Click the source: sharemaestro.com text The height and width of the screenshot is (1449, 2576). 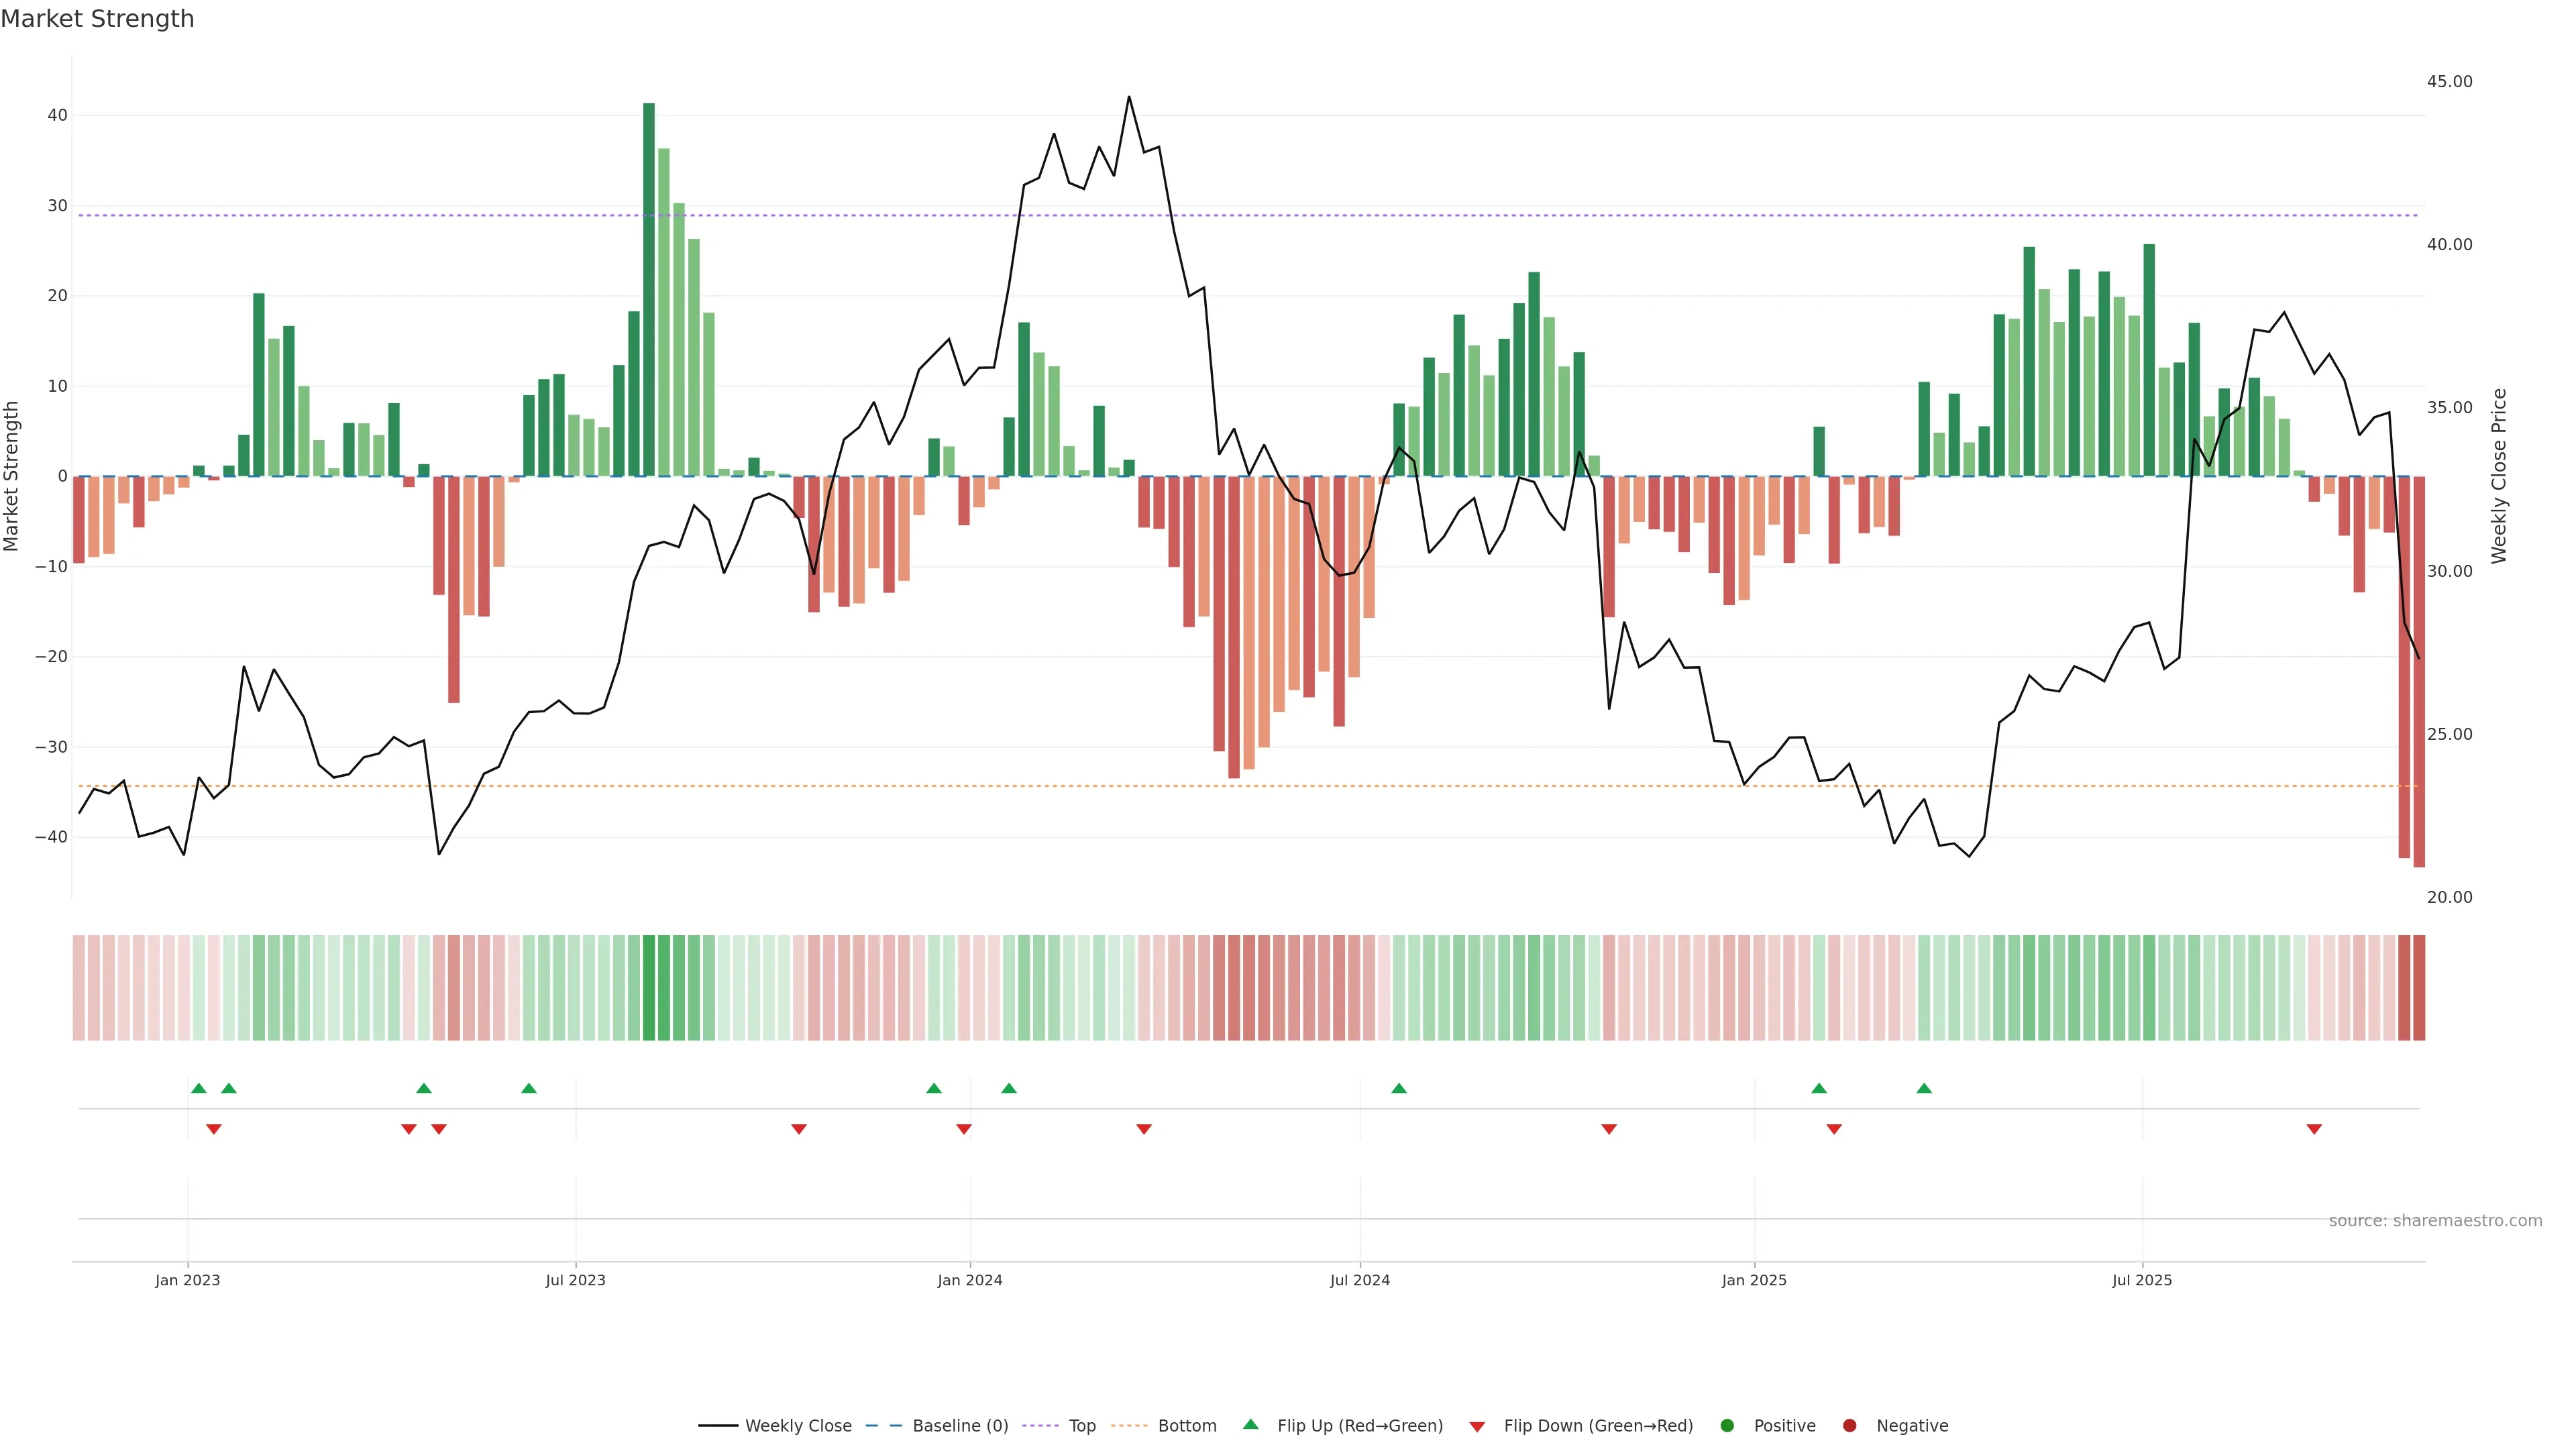coord(2435,1221)
